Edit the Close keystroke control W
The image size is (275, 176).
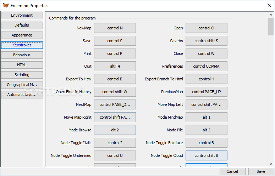207,53
